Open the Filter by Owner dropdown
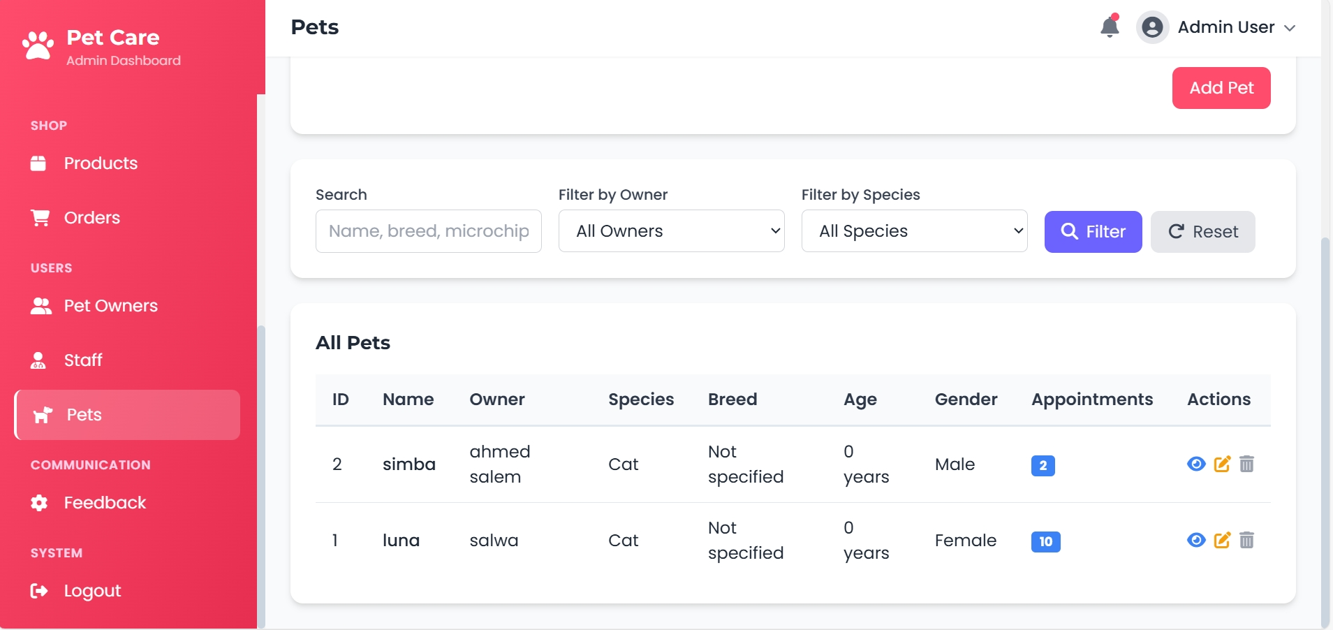Image resolution: width=1333 pixels, height=630 pixels. [671, 231]
